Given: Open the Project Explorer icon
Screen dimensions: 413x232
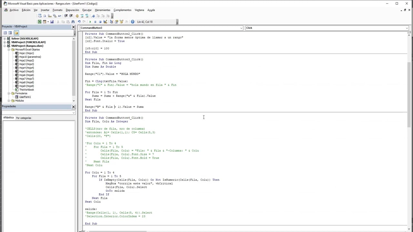Looking at the screenshot, I should tap(111, 22).
